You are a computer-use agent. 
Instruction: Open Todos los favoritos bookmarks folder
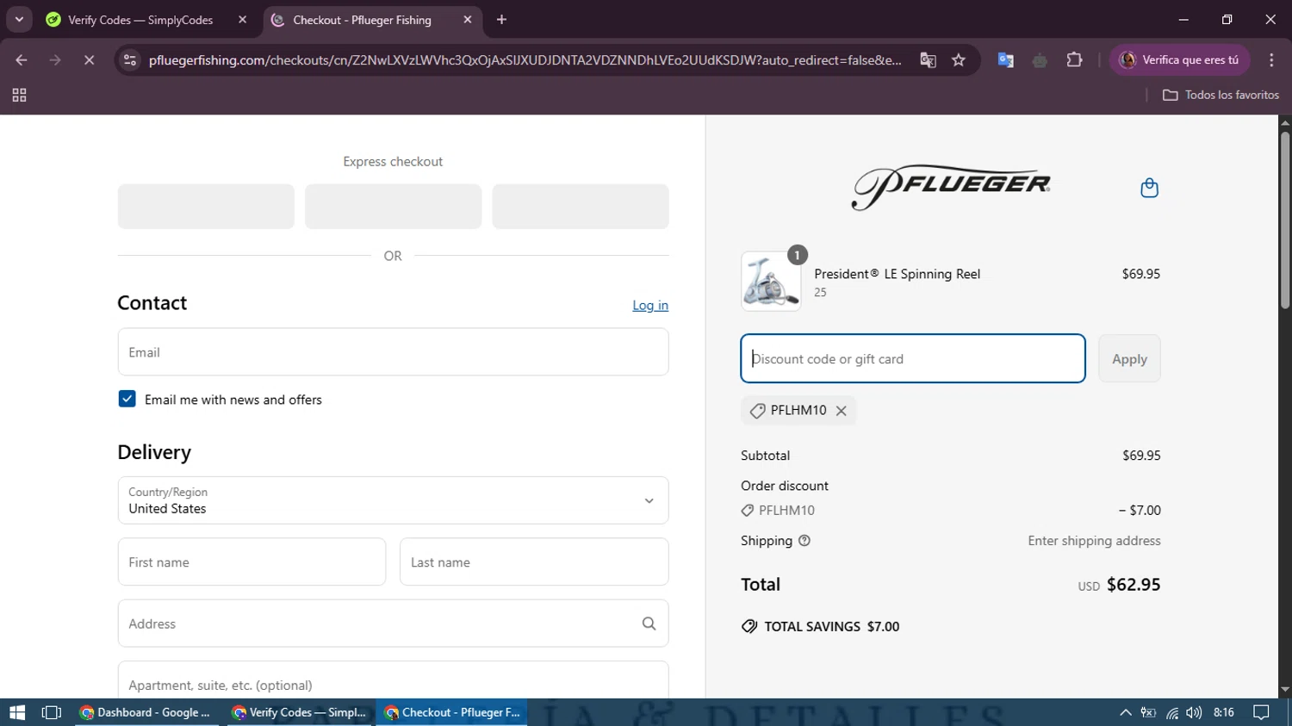coord(1221,95)
